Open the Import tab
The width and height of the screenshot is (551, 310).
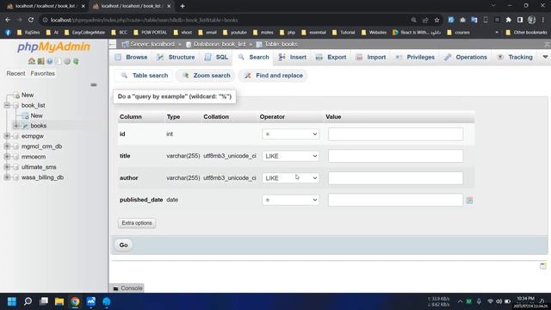pyautogui.click(x=371, y=58)
